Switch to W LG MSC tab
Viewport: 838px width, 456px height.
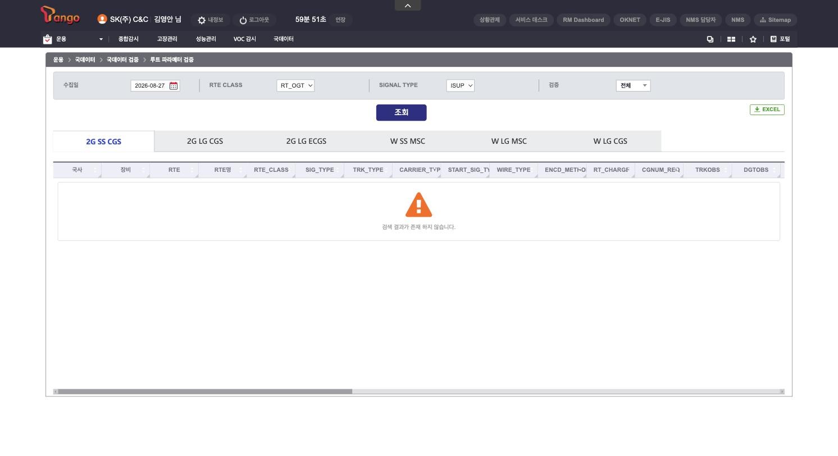click(x=509, y=141)
